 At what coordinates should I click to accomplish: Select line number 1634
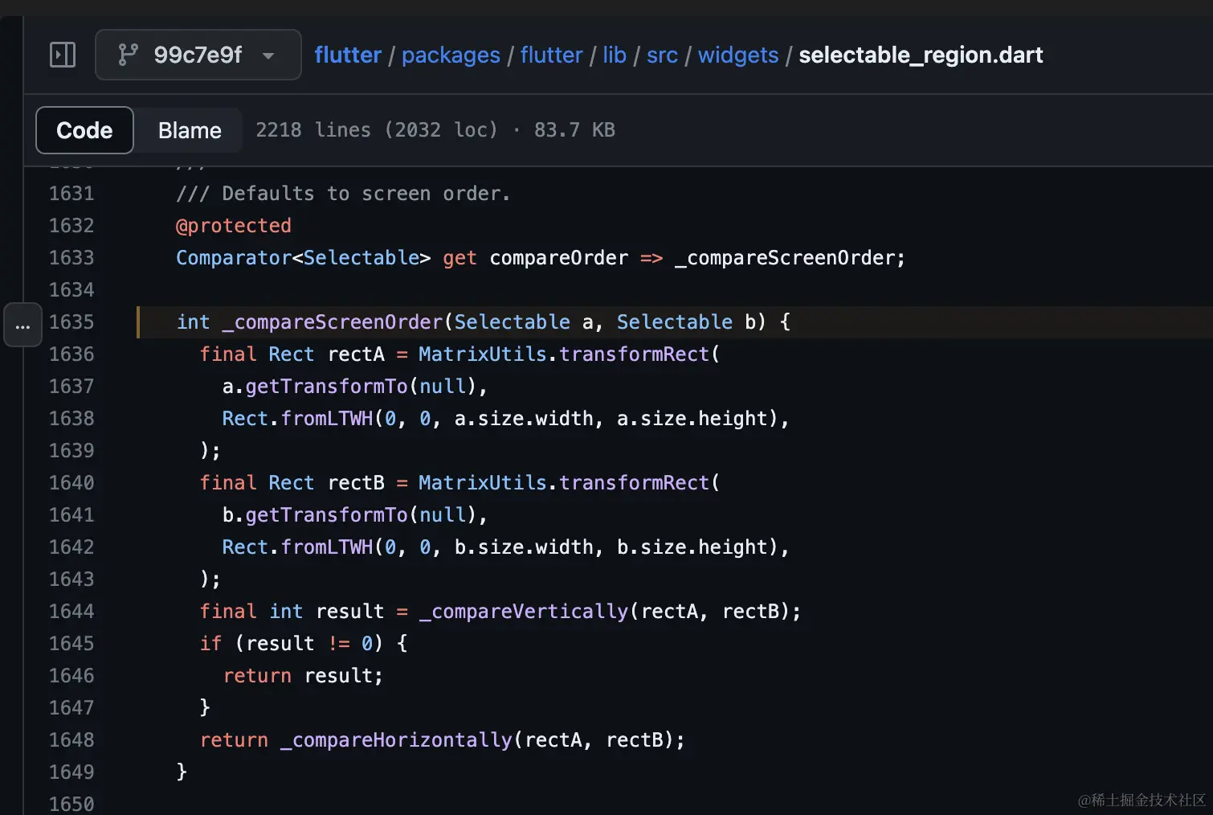71,290
